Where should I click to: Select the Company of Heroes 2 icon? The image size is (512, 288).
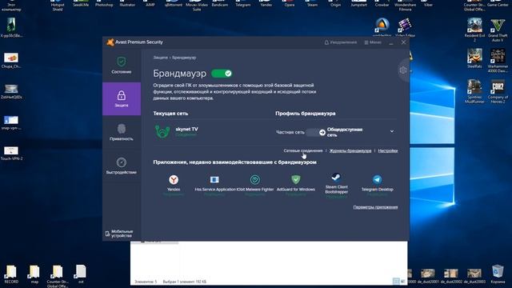[x=498, y=91]
